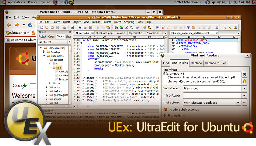
Task: Click the Save floppy disk toolbar icon
Action: click(57, 27)
